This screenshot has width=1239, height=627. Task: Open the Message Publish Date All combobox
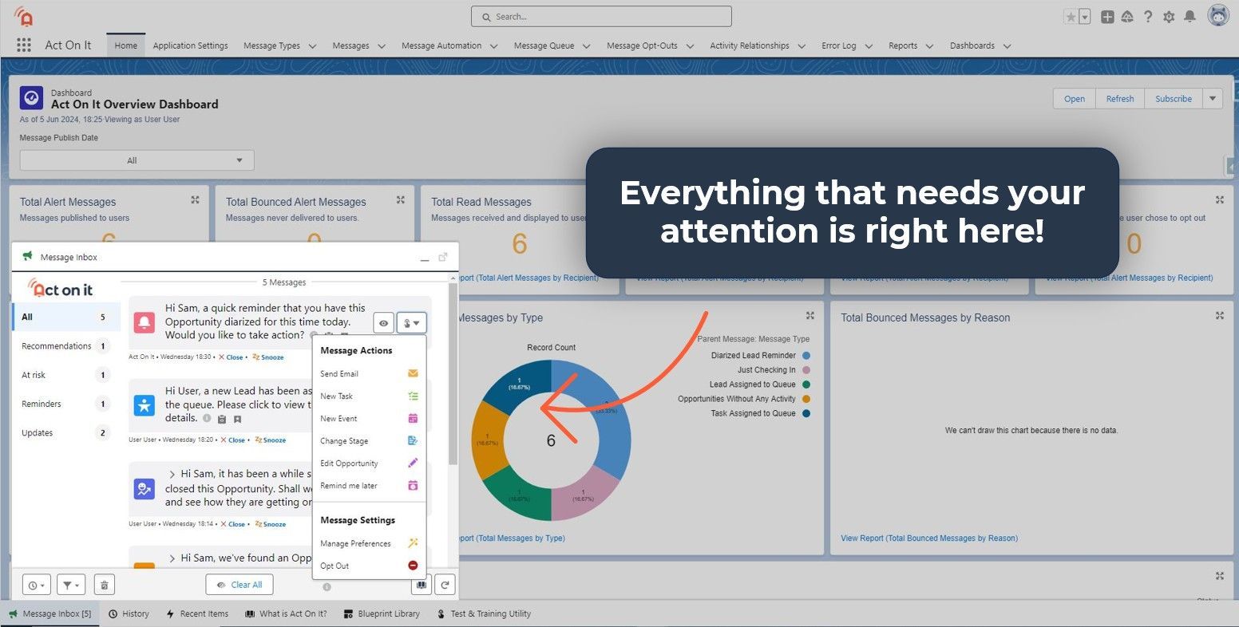[137, 160]
